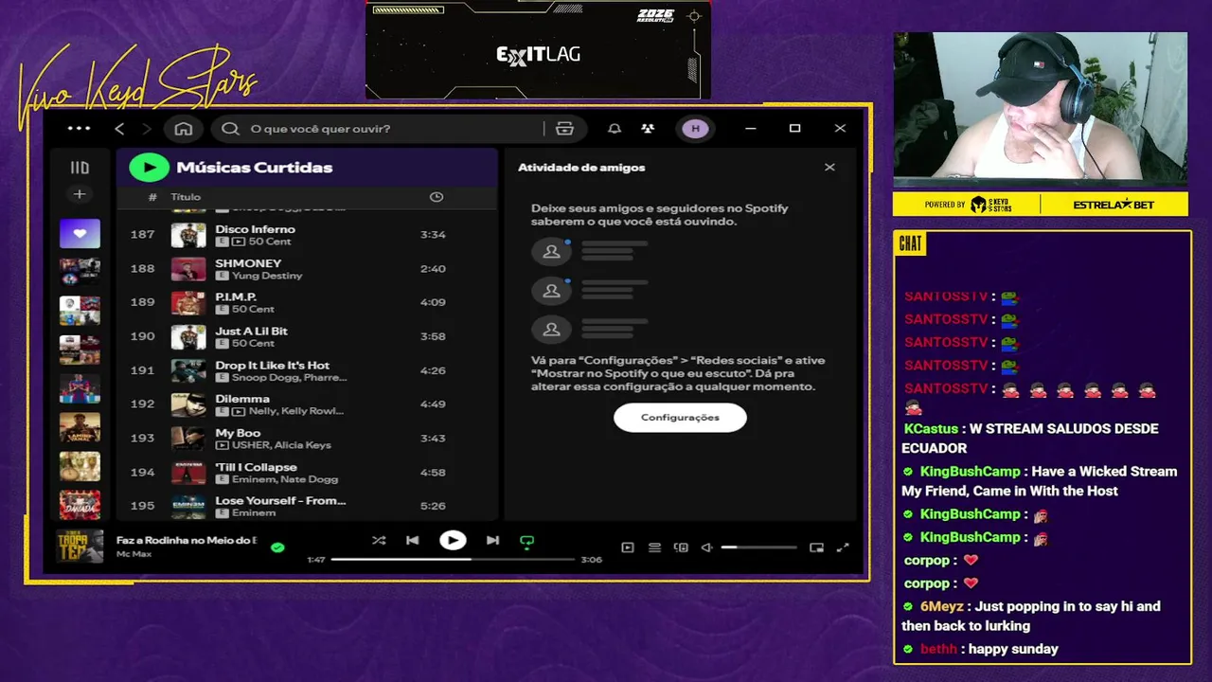Skip to the previous track
Screen dimensions: 1212x682
point(412,541)
